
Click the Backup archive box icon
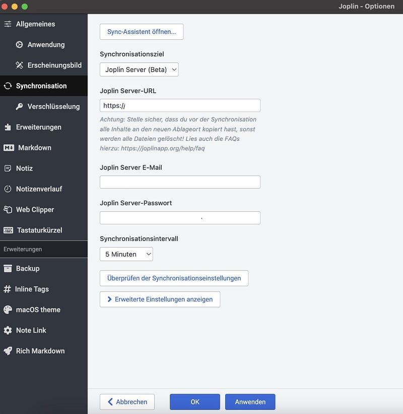8,268
